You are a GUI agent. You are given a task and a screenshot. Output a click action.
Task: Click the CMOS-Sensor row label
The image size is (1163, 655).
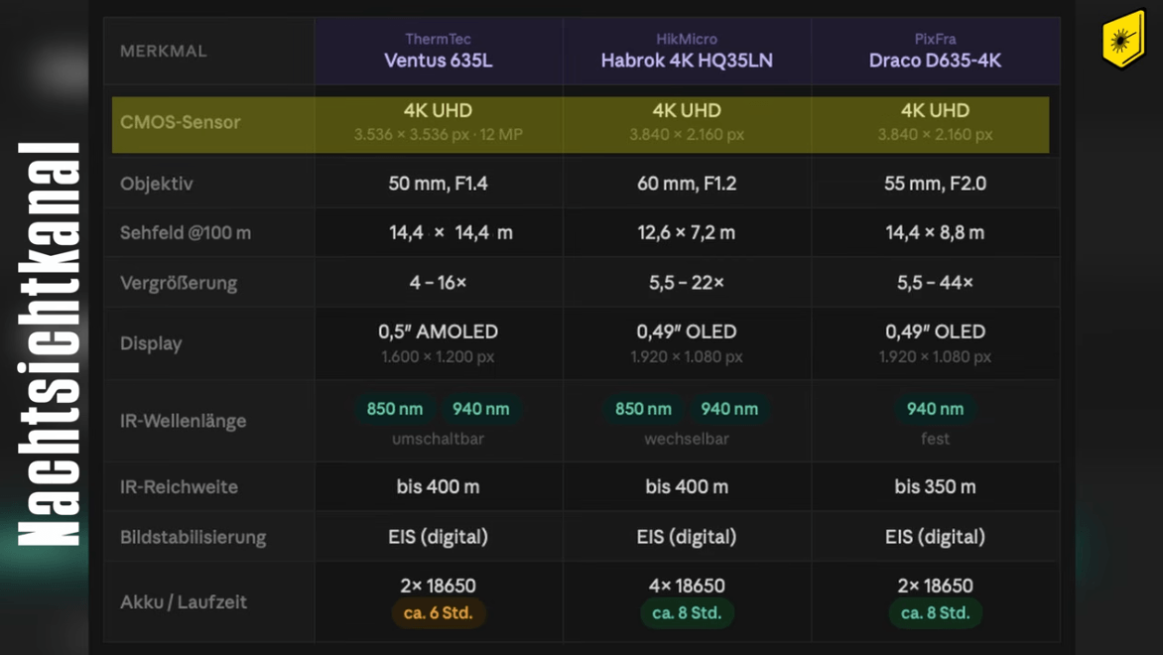coord(181,122)
